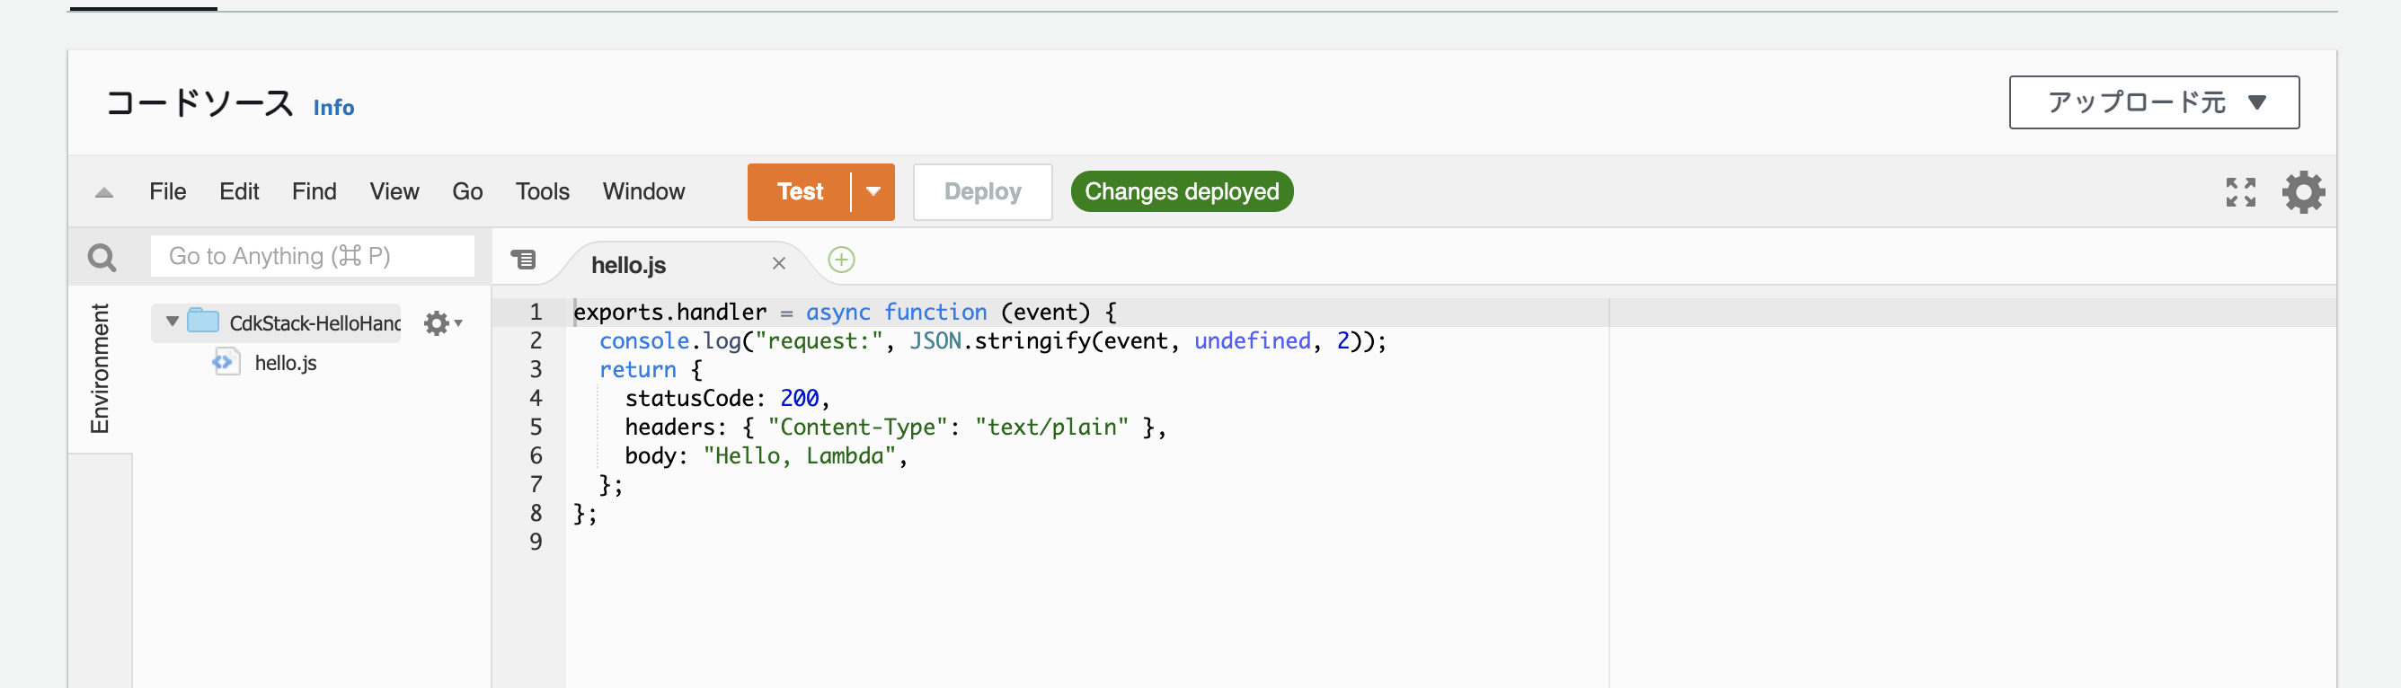Open the Edit menu
This screenshot has height=688, width=2401.
coord(239,191)
